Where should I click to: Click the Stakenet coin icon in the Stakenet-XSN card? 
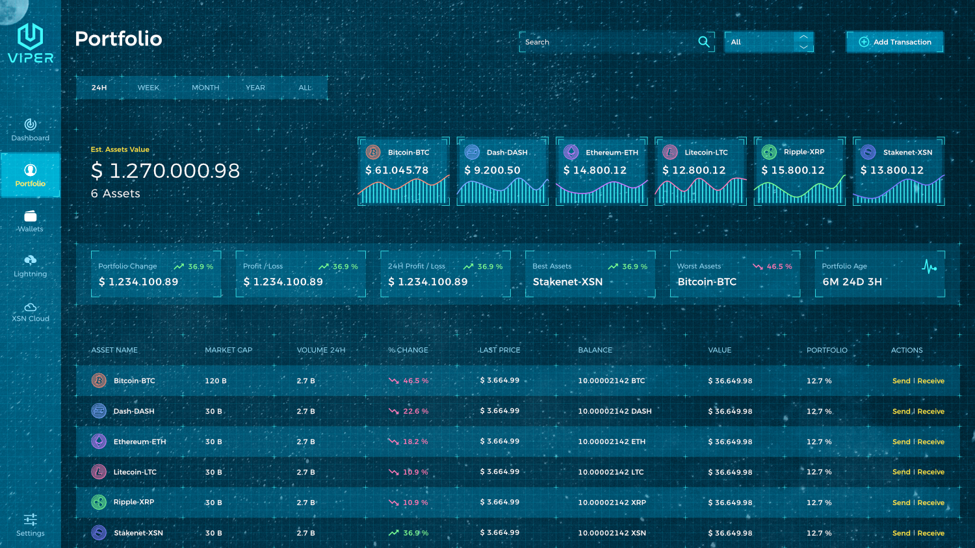pyautogui.click(x=868, y=152)
